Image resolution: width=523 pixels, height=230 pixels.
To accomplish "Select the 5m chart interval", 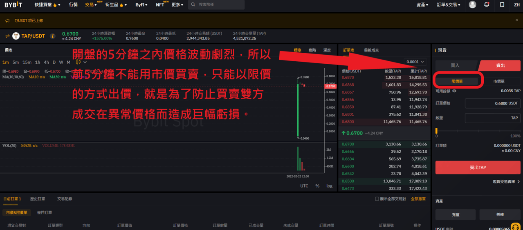I will click(x=16, y=63).
